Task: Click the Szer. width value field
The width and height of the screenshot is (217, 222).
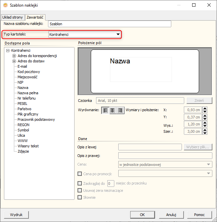Action: pyautogui.click(x=193, y=131)
